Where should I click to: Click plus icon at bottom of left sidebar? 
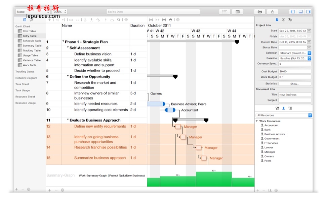click(x=16, y=189)
